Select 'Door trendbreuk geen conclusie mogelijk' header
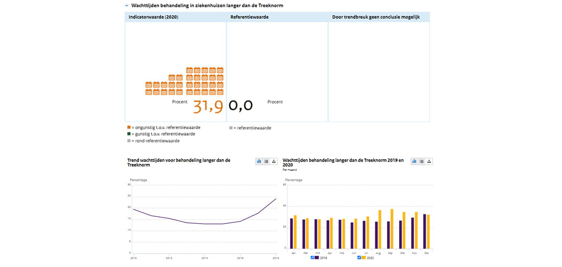 coord(376,17)
